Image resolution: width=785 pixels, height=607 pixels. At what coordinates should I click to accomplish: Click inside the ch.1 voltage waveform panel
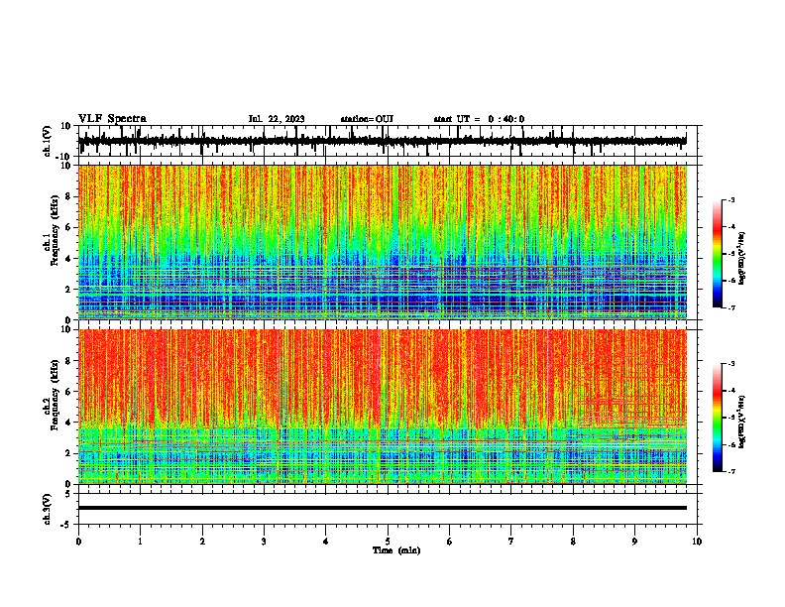(390, 141)
